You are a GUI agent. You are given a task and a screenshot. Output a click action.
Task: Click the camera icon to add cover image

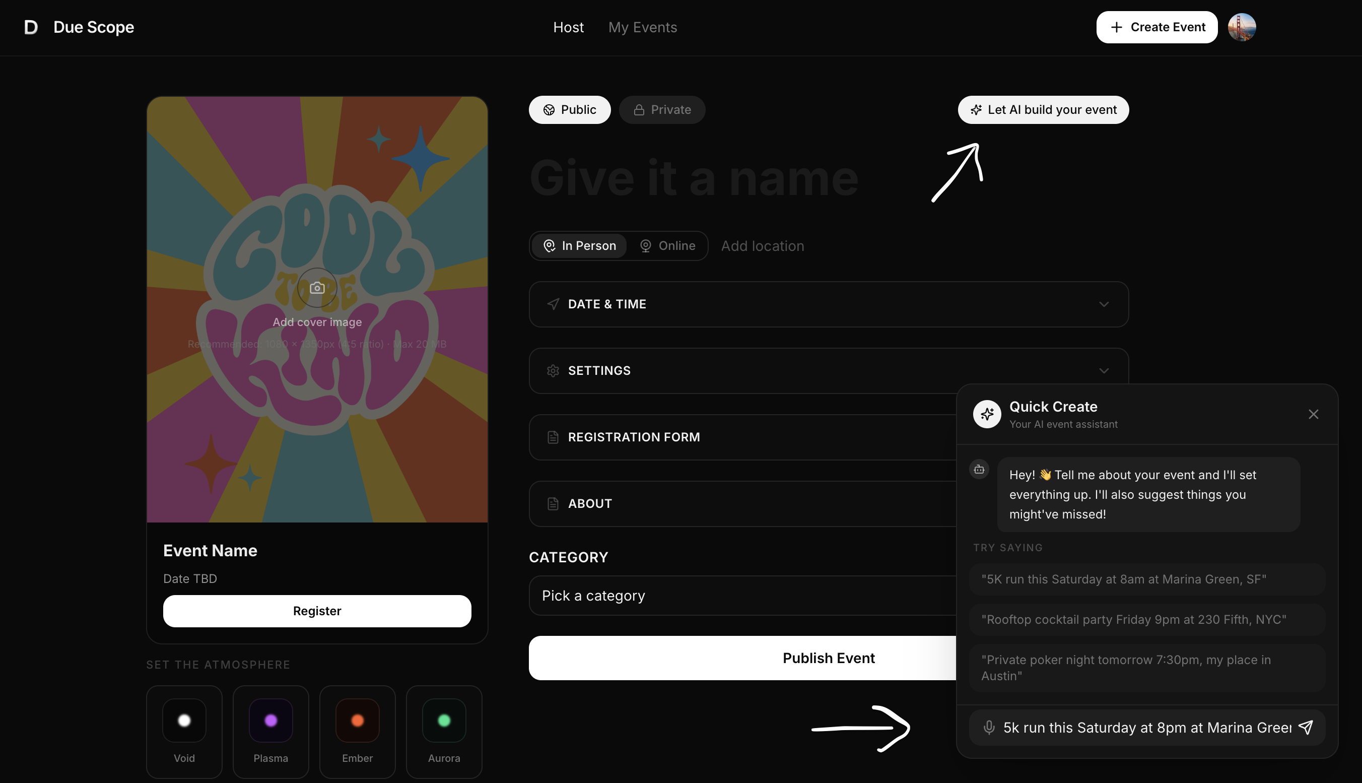[x=317, y=288]
